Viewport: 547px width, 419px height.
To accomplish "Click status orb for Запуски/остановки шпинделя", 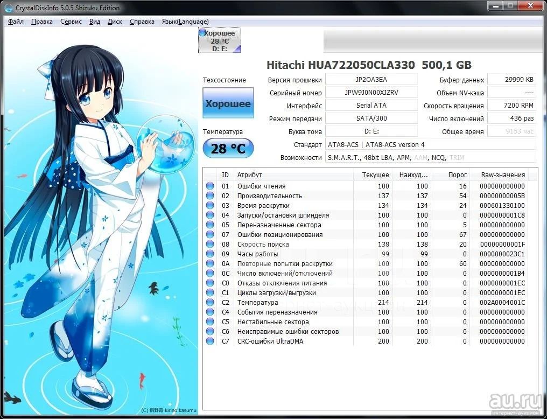I will [x=210, y=215].
